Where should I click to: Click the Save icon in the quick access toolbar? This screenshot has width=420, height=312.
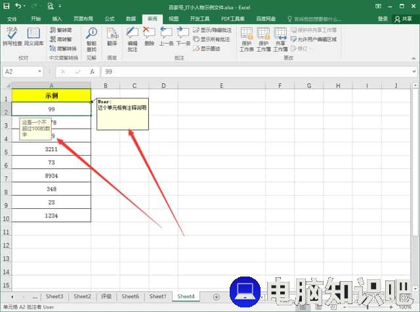pyautogui.click(x=7, y=6)
